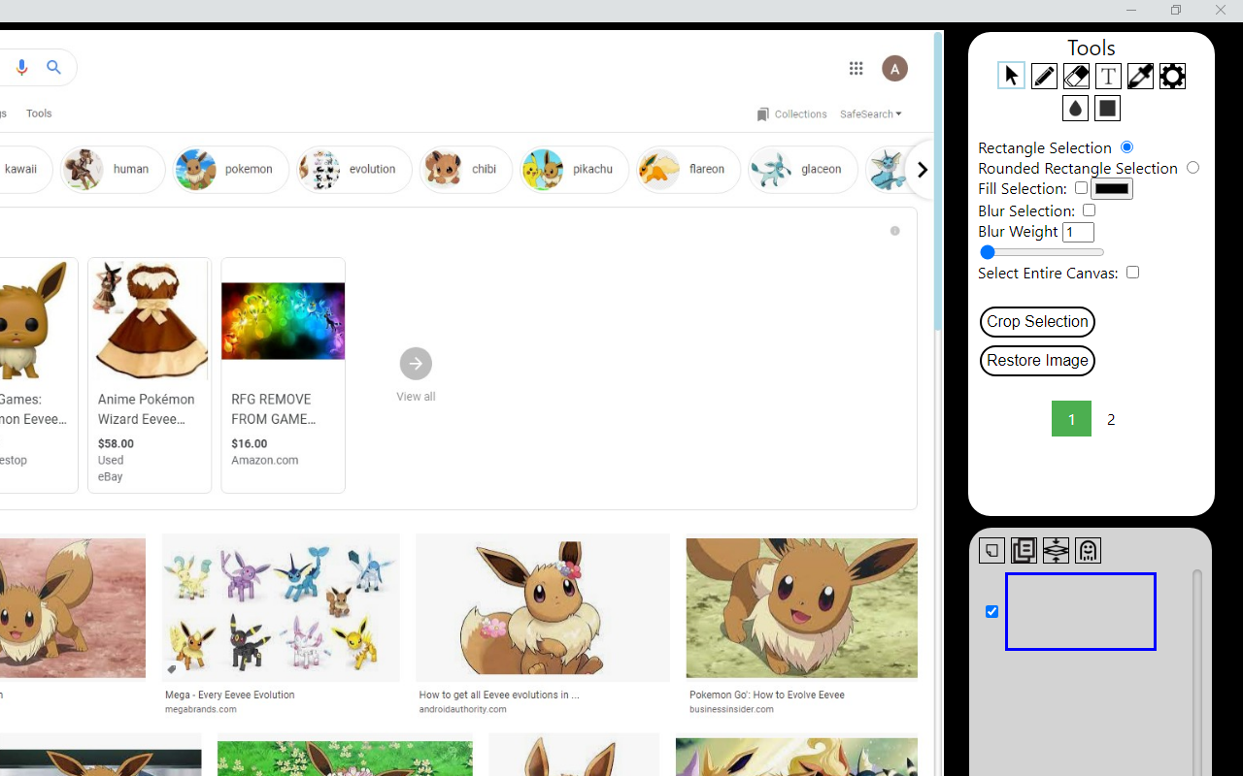
Task: Toggle visibility of the layer checkbox
Action: (x=991, y=611)
